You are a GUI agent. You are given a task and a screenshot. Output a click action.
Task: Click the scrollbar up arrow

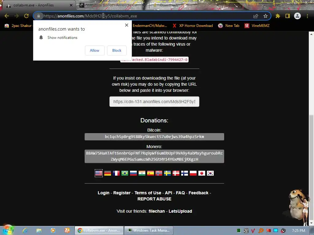[x=312, y=34]
